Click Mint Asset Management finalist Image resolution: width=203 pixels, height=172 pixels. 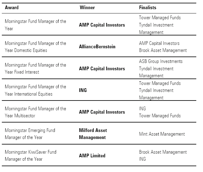pyautogui.click(x=162, y=134)
